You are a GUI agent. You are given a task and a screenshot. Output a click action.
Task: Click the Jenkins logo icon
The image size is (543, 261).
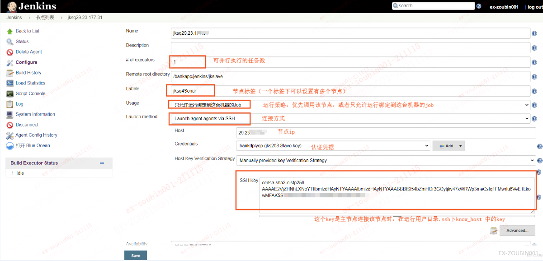(12, 6)
